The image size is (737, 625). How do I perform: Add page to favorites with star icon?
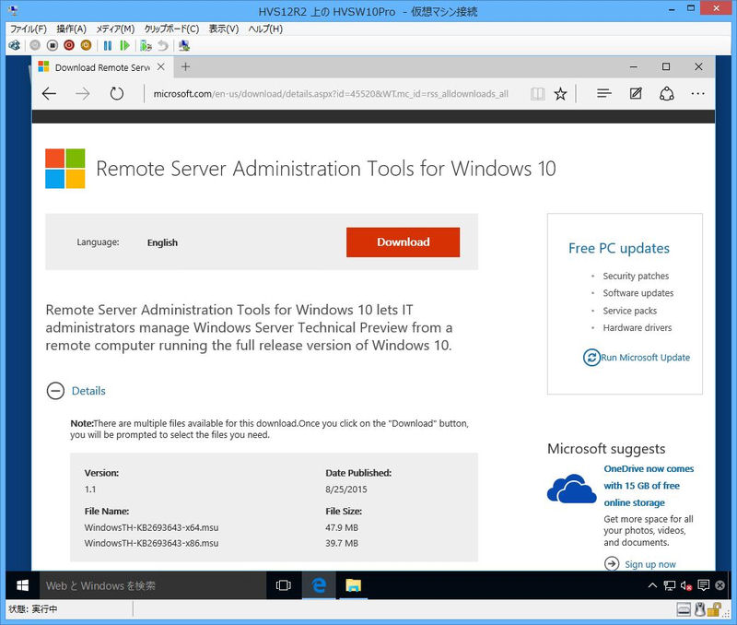(560, 94)
